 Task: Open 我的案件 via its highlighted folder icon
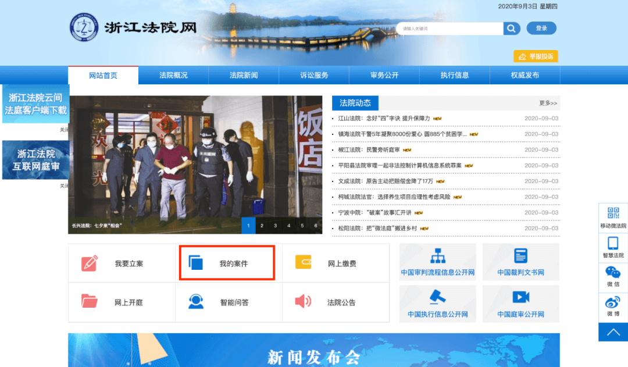point(195,262)
